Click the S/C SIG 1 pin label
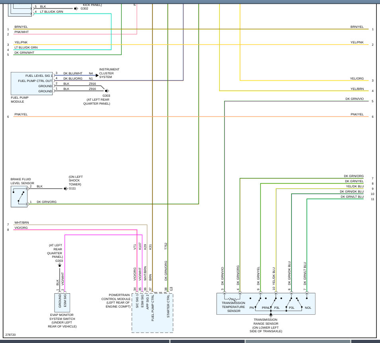The width and height of the screenshot is (380, 343). tap(137, 301)
